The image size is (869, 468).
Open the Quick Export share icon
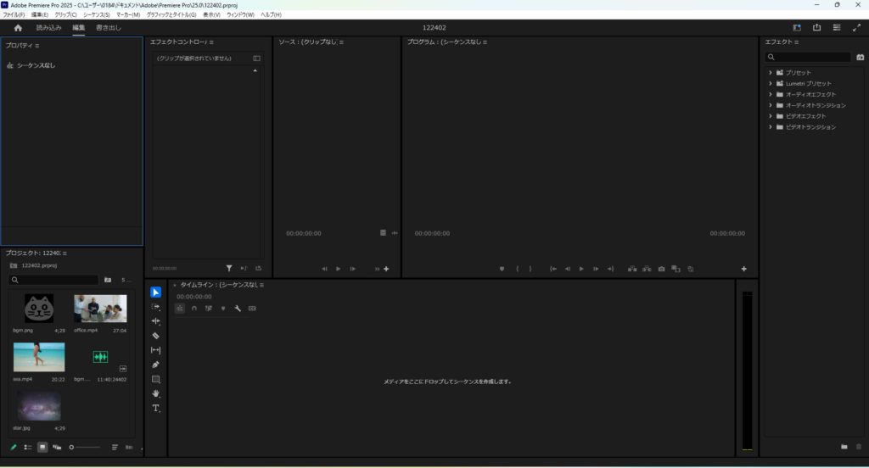point(816,27)
